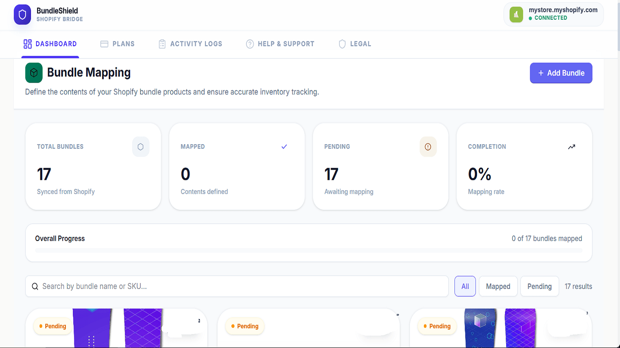Open the Legal tab

[x=355, y=44]
